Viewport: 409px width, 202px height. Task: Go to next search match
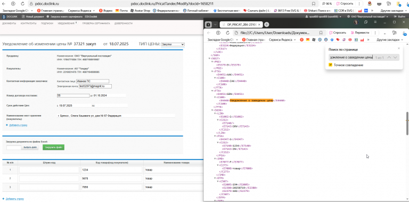395,58
